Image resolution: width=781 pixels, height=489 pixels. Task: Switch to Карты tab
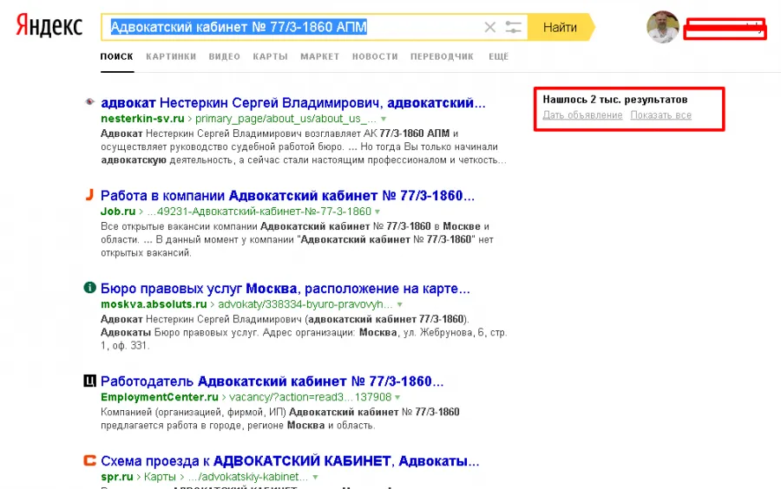270,56
